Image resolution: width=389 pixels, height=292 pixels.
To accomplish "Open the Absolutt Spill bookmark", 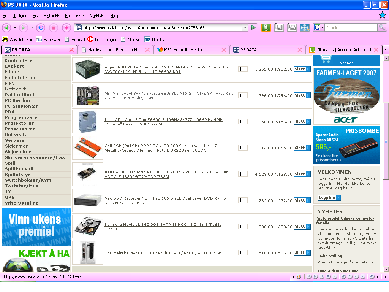I will click(x=18, y=40).
